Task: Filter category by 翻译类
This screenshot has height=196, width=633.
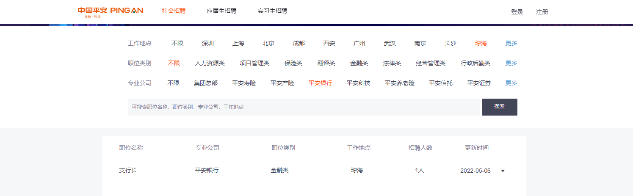Action: click(x=326, y=63)
